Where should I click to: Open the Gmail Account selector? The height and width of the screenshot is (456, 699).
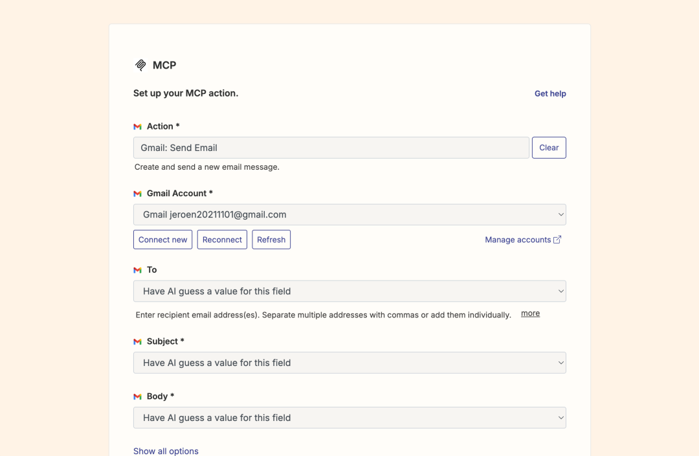tap(349, 214)
